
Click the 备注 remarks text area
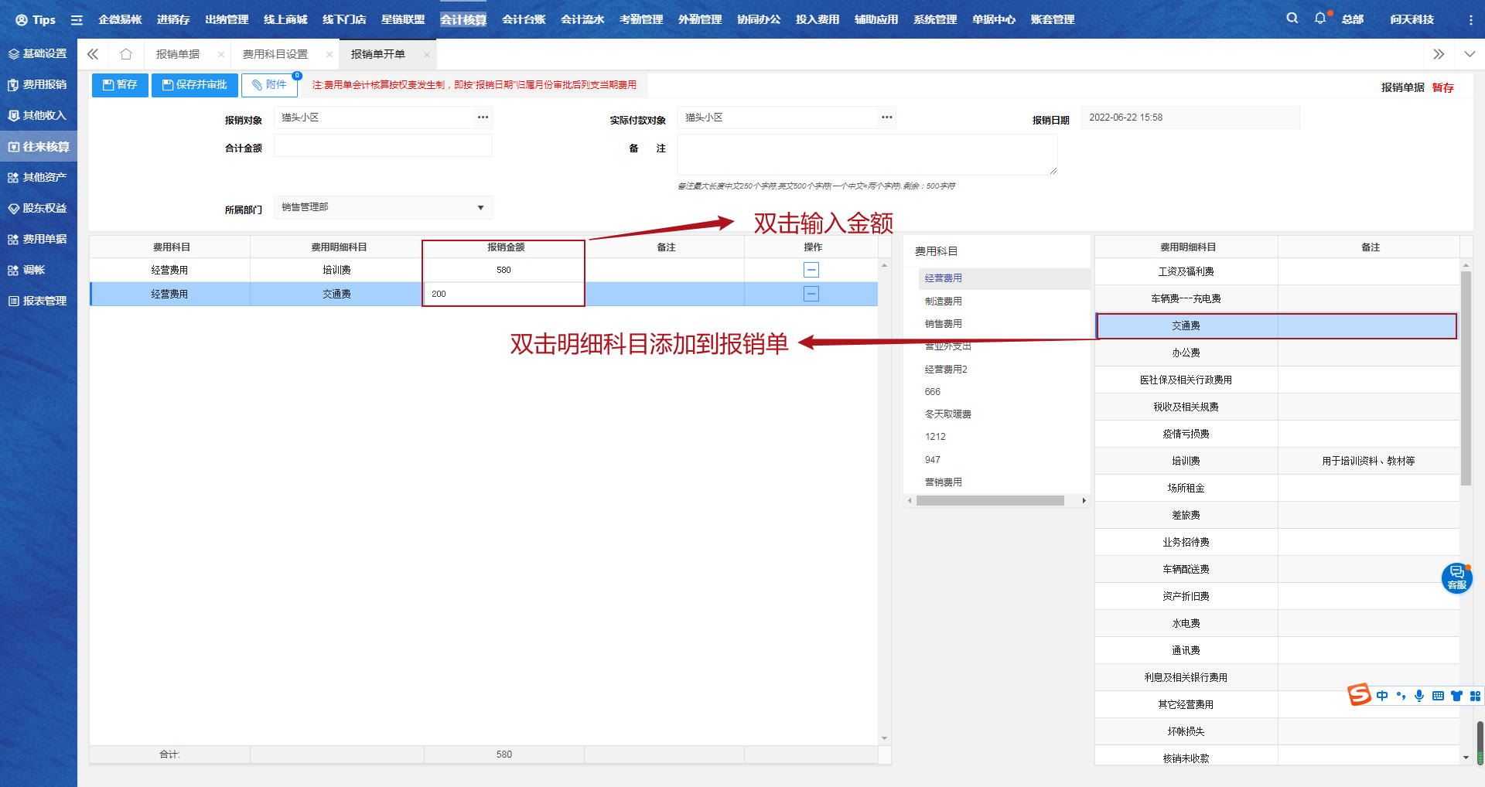coord(866,154)
